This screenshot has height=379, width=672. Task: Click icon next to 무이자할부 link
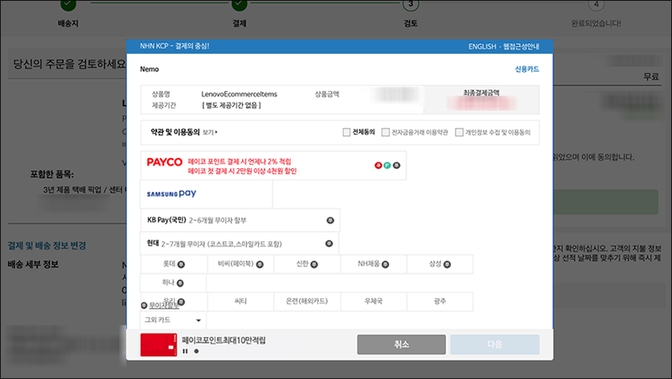click(x=144, y=305)
